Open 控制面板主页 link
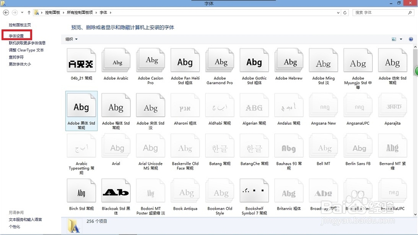The image size is (418, 235). click(20, 25)
